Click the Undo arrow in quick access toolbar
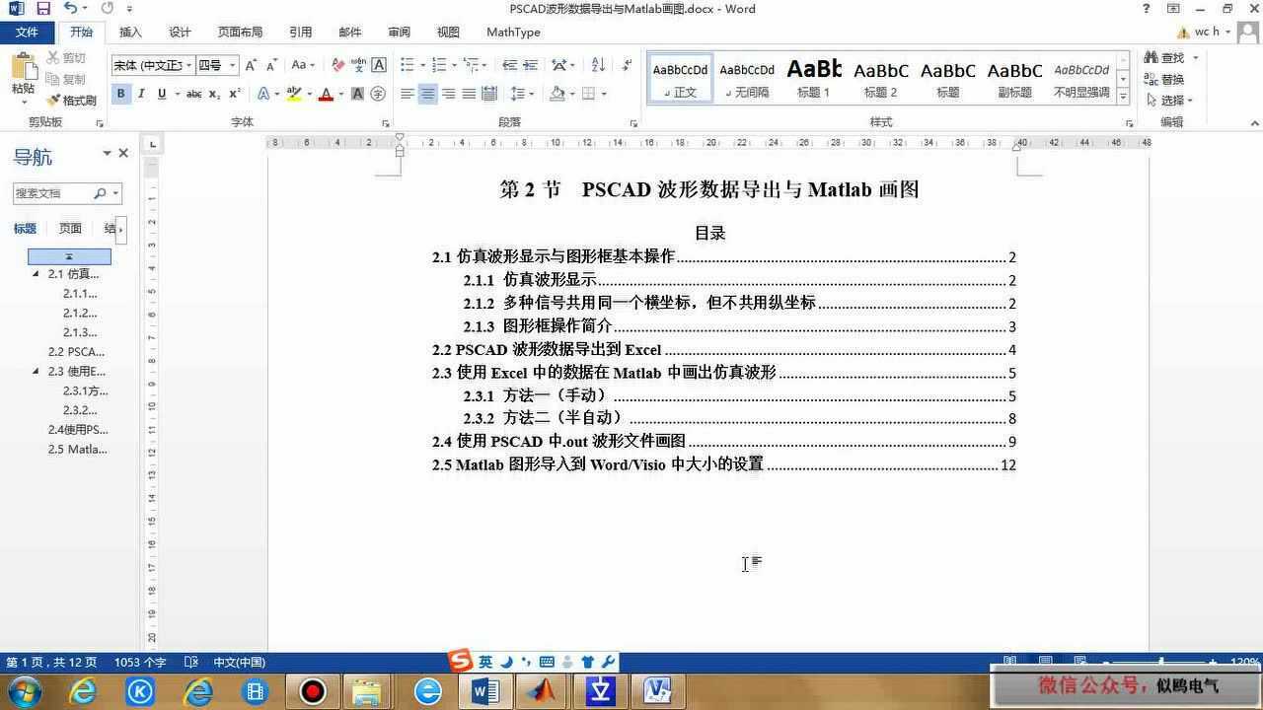This screenshot has height=710, width=1263. [70, 9]
